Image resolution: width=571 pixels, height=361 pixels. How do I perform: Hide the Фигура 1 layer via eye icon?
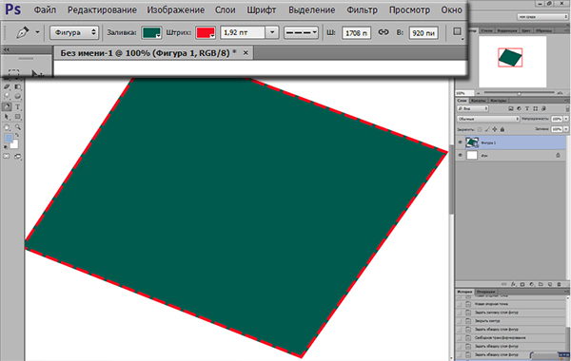(x=460, y=142)
